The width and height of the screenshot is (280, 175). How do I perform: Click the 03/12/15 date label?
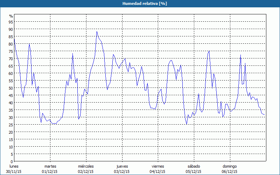click(122, 171)
